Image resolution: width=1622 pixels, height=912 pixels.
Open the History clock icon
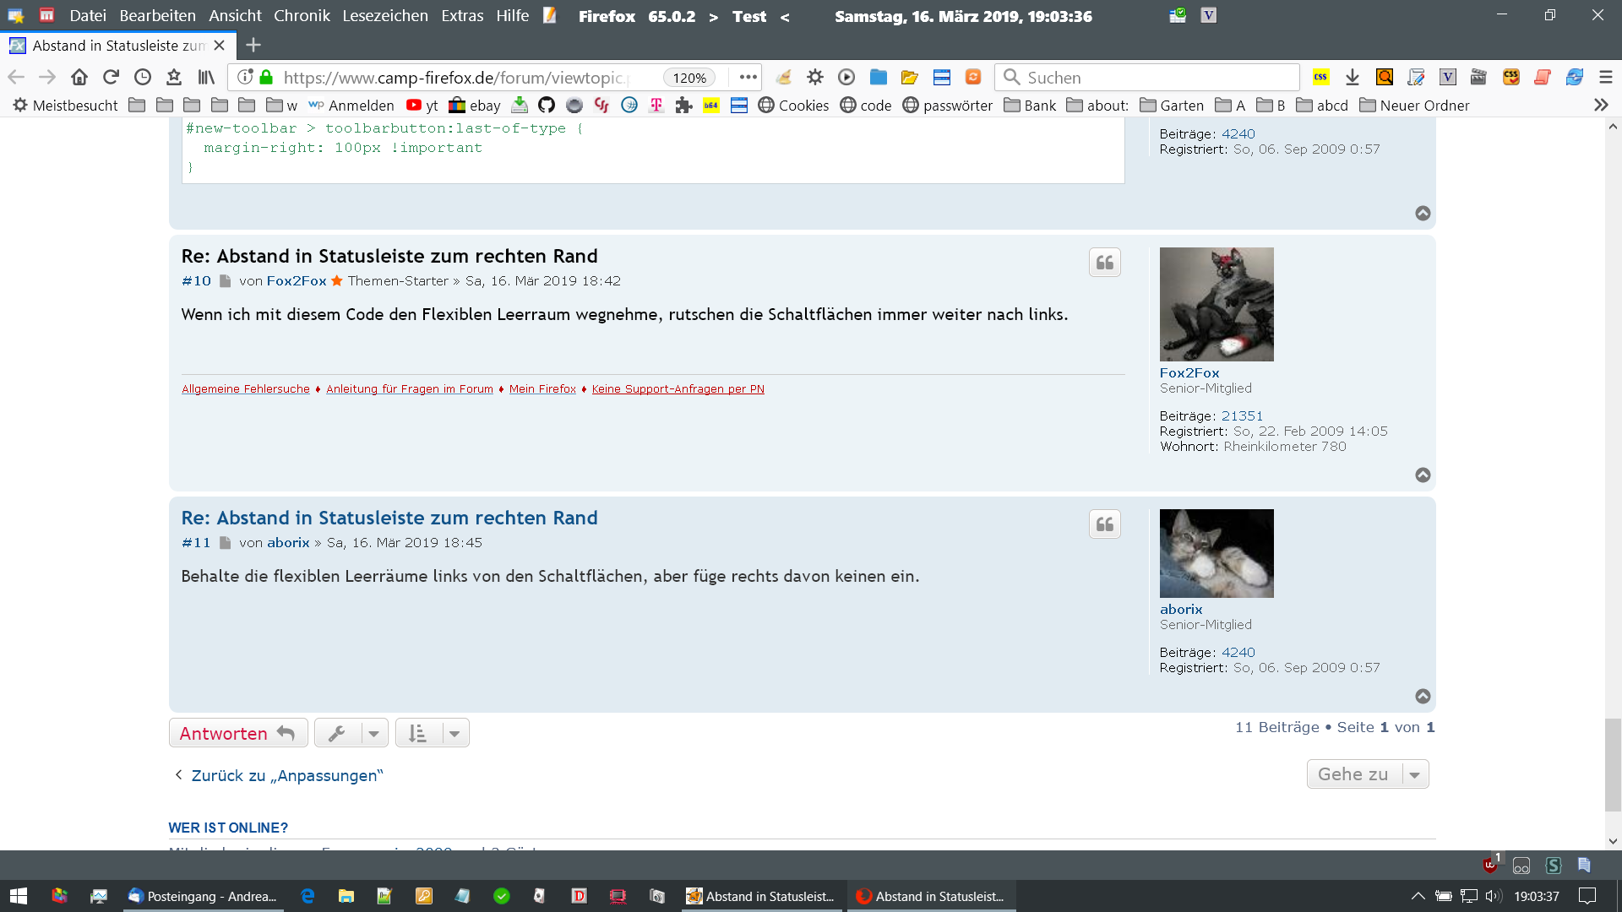click(x=143, y=77)
